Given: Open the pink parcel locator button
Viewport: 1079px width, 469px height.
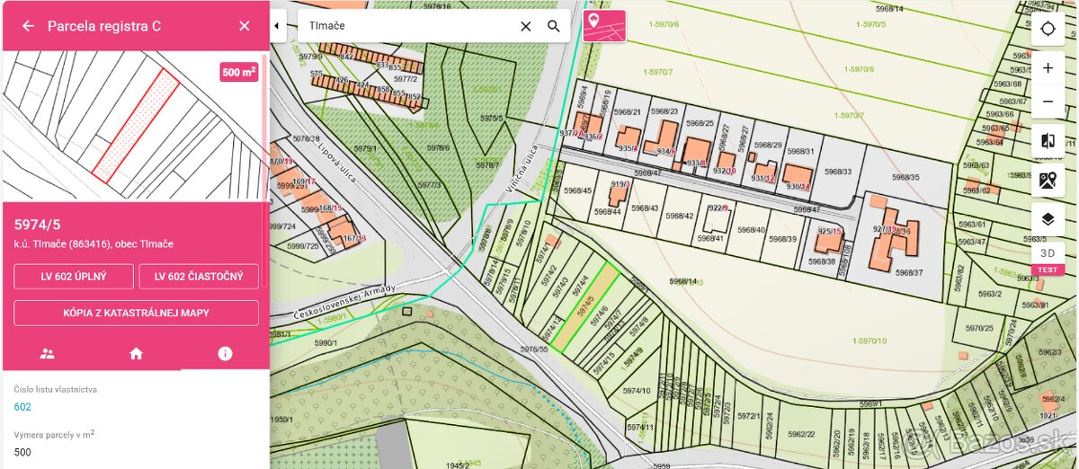Looking at the screenshot, I should pyautogui.click(x=603, y=26).
